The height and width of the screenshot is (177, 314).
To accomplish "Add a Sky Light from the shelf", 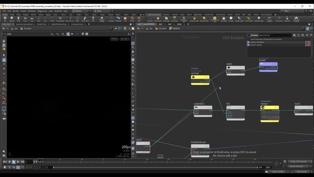I will pyautogui.click(x=224, y=19).
